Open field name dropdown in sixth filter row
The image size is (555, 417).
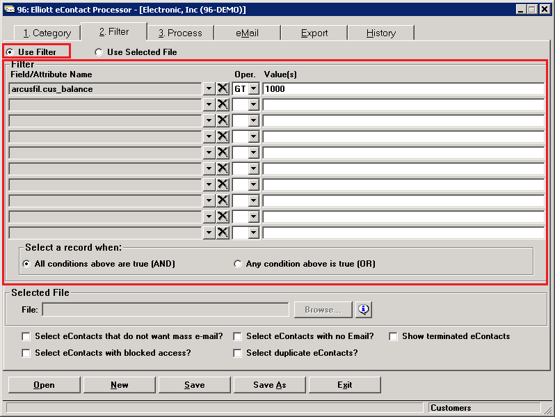click(x=209, y=168)
